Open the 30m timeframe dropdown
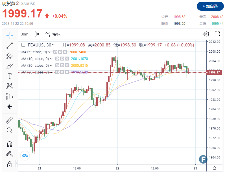Screen dimensions: 225x172 [x=25, y=34]
